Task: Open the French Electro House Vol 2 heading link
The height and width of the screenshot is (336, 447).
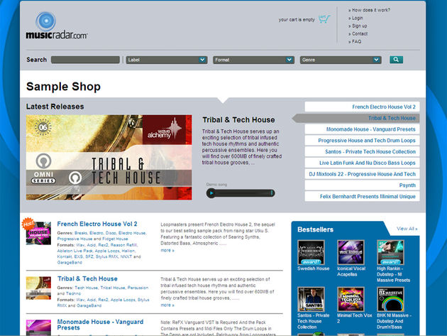Action: (x=97, y=224)
